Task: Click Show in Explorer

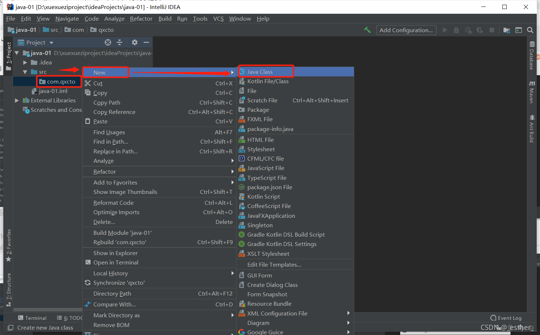Action: coord(159,253)
